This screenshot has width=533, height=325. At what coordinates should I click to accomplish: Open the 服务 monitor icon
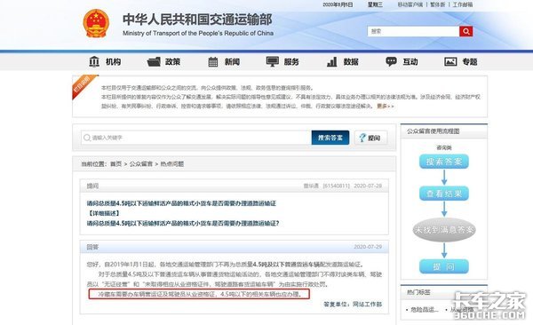click(x=273, y=61)
